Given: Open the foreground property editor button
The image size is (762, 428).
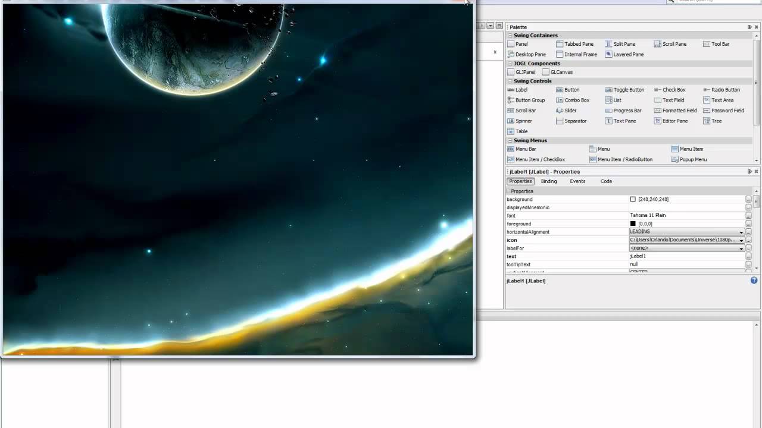Looking at the screenshot, I should pos(748,224).
